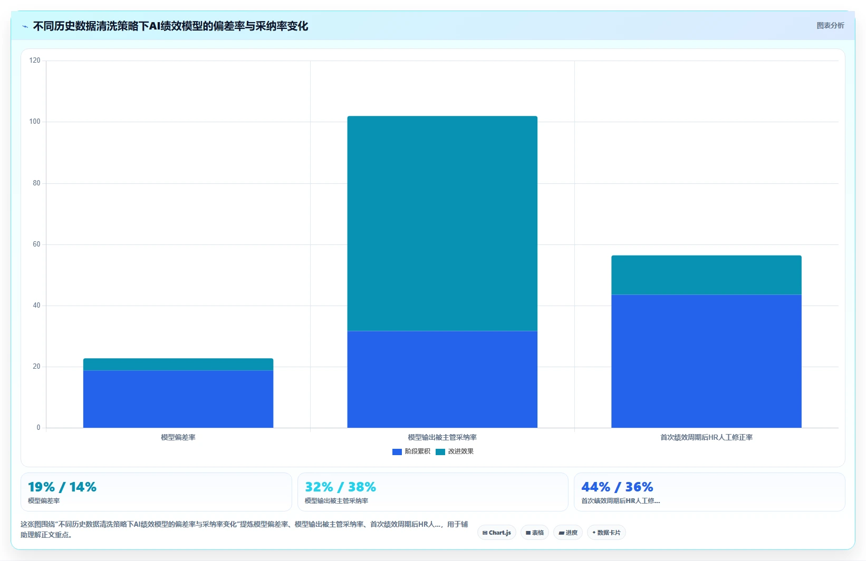This screenshot has height=561, width=866.
Task: Toggle the 阶段累积 legend series
Action: [x=411, y=451]
